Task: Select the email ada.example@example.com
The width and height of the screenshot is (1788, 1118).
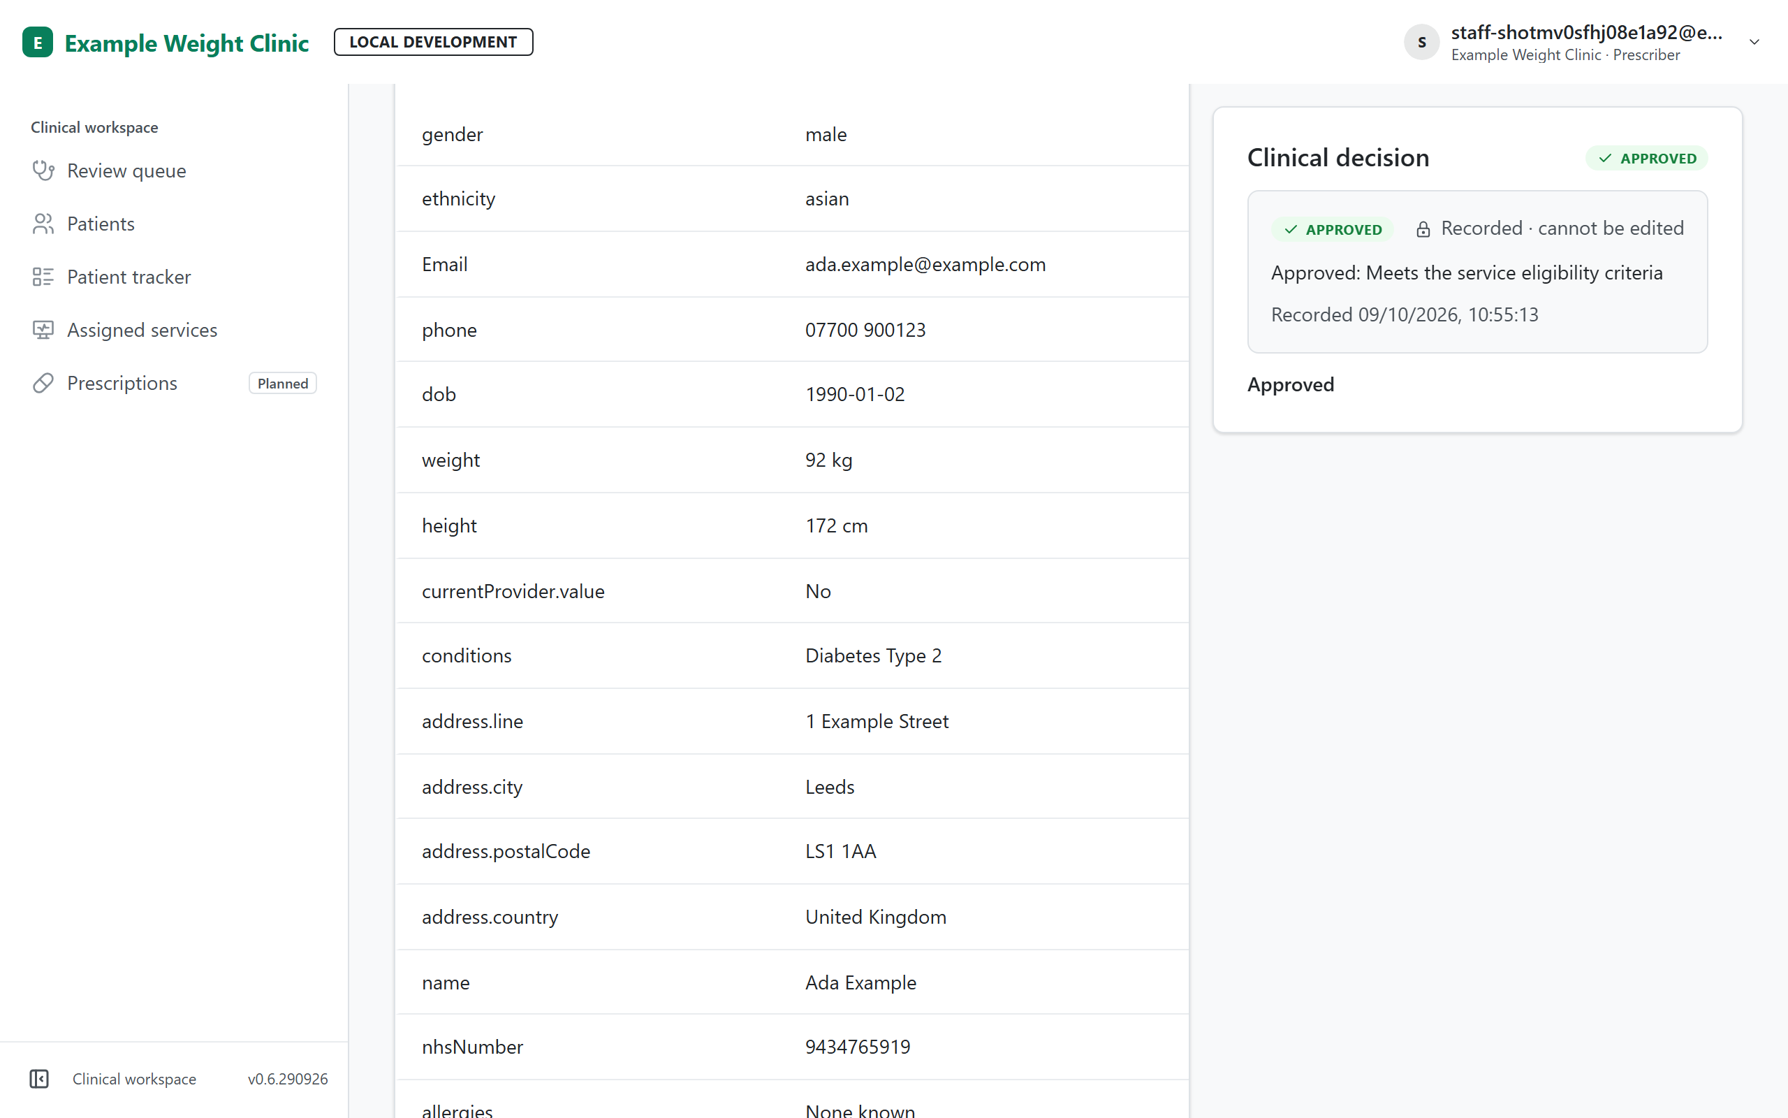Action: tap(925, 264)
